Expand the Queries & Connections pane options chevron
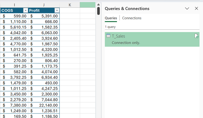This screenshot has height=118, width=203. point(187,9)
